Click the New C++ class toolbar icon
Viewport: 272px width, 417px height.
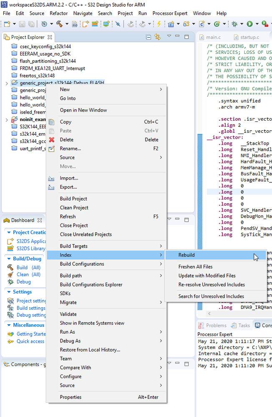(217, 24)
